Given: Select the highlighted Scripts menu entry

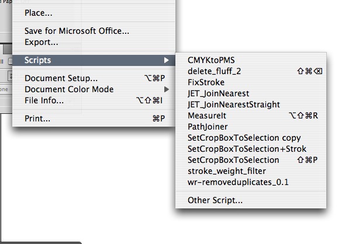Looking at the screenshot, I should tap(94, 60).
